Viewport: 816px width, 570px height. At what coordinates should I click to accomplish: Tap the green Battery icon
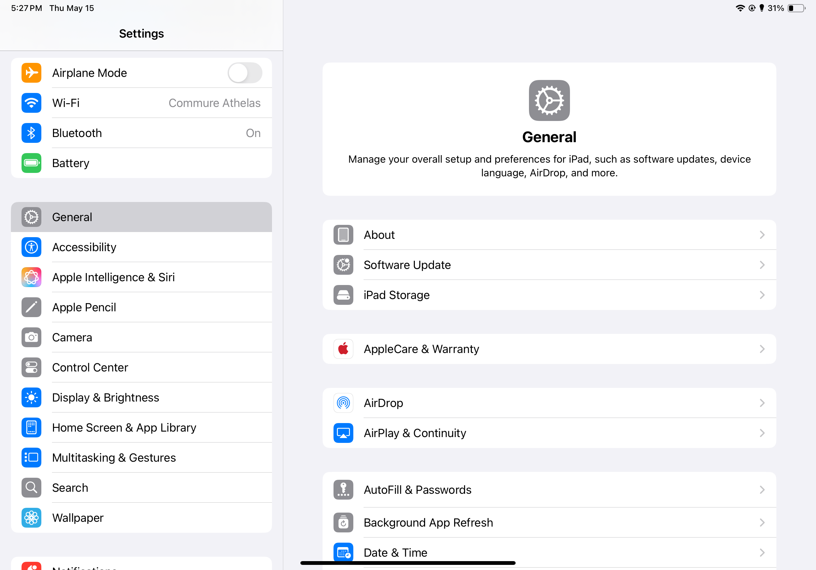point(31,163)
